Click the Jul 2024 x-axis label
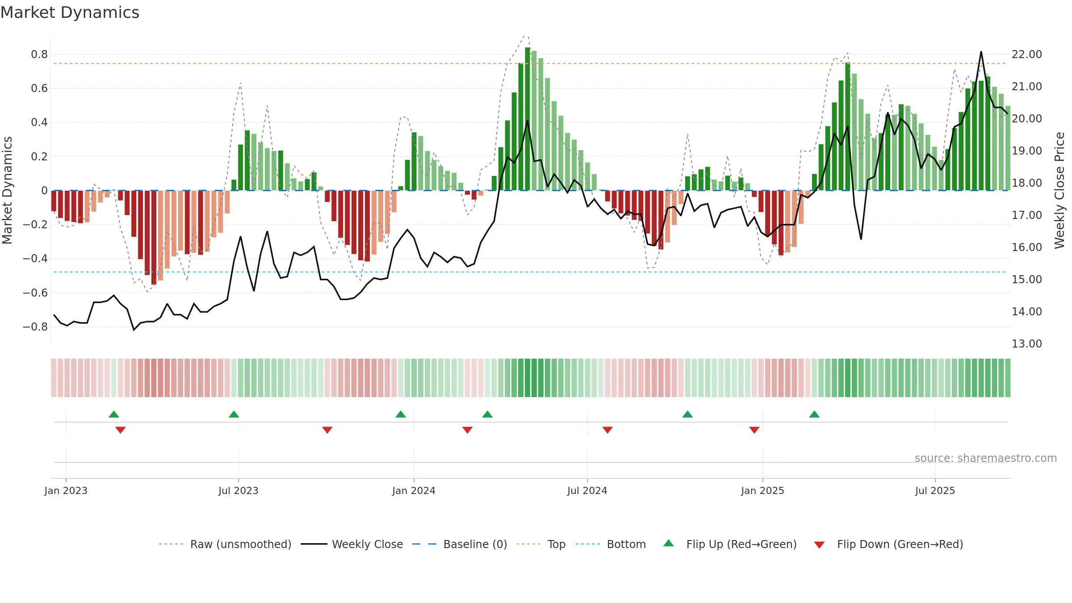Viewport: 1072px width, 603px height. [587, 490]
